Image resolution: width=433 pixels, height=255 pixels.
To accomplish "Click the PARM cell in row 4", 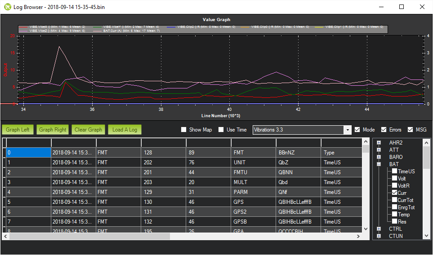I will pyautogui.click(x=254, y=192).
